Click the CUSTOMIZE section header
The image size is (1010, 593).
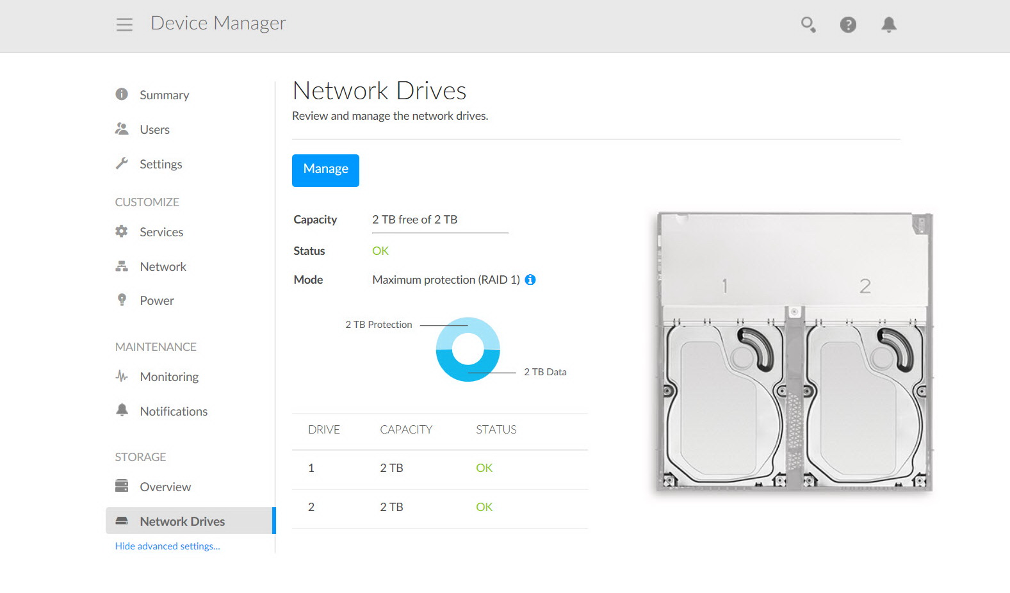coord(147,202)
